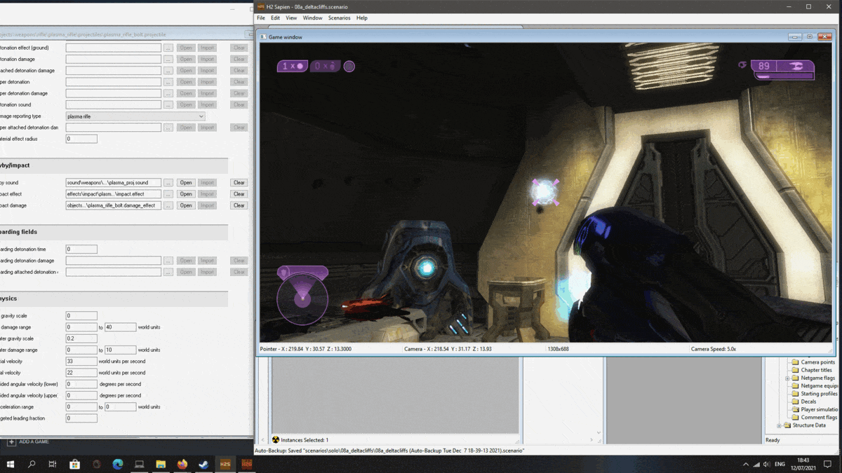Open File Explorer from taskbar
The image size is (842, 473).
coord(161,464)
